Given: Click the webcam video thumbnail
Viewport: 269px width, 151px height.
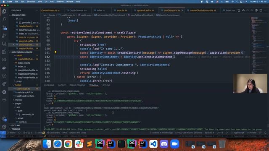Looking at the screenshot, I should click(250, 83).
